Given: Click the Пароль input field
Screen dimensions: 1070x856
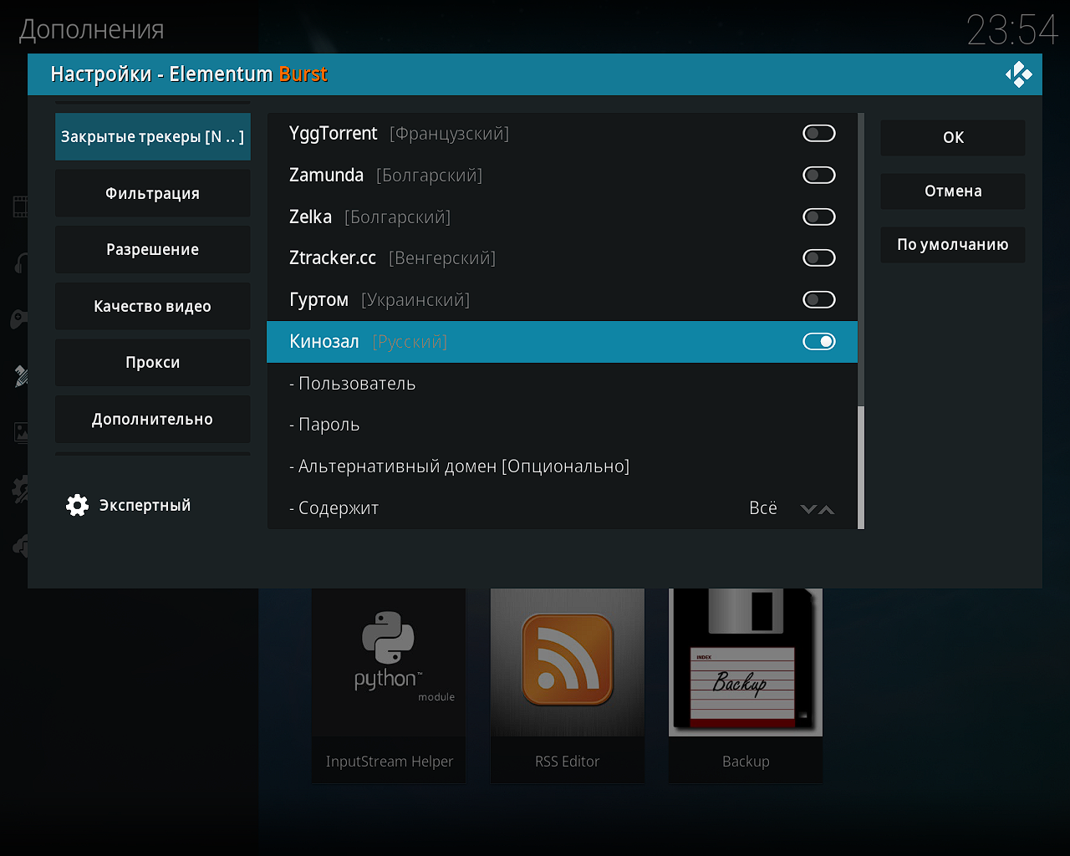Looking at the screenshot, I should [x=562, y=425].
